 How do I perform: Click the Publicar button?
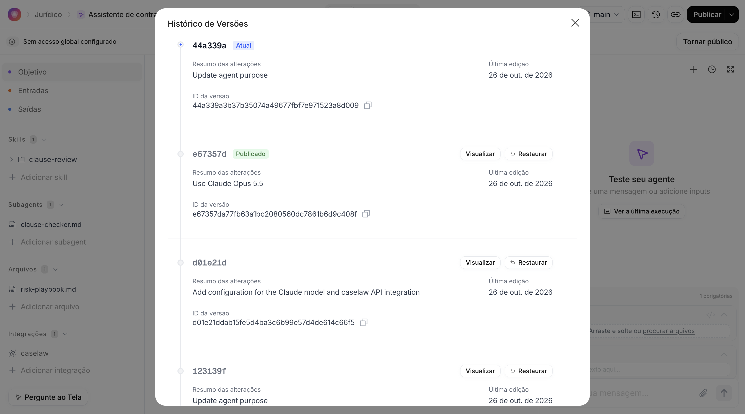(x=707, y=14)
